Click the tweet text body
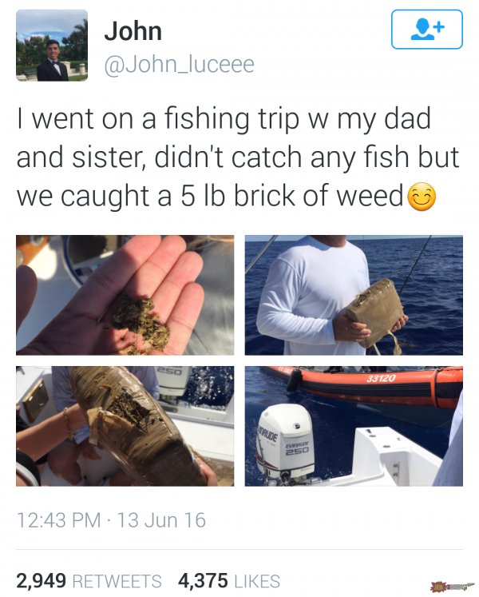This screenshot has width=479, height=597. tap(238, 157)
